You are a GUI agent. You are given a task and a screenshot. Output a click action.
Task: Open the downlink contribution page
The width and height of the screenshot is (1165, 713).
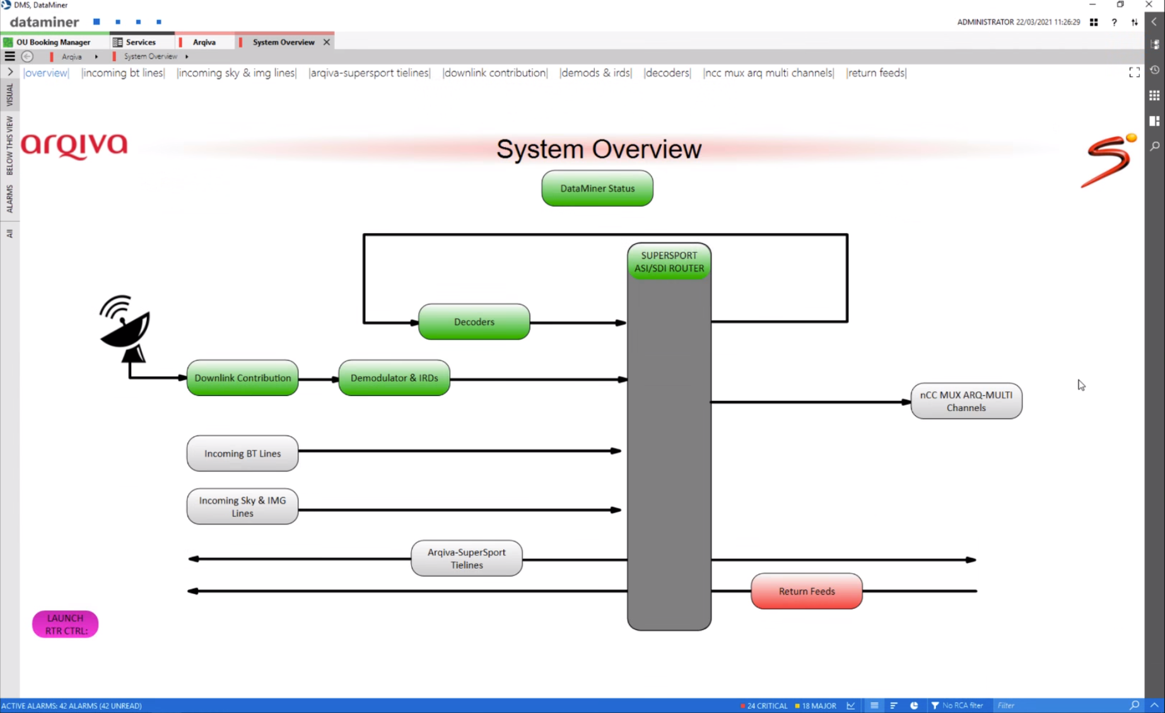495,73
